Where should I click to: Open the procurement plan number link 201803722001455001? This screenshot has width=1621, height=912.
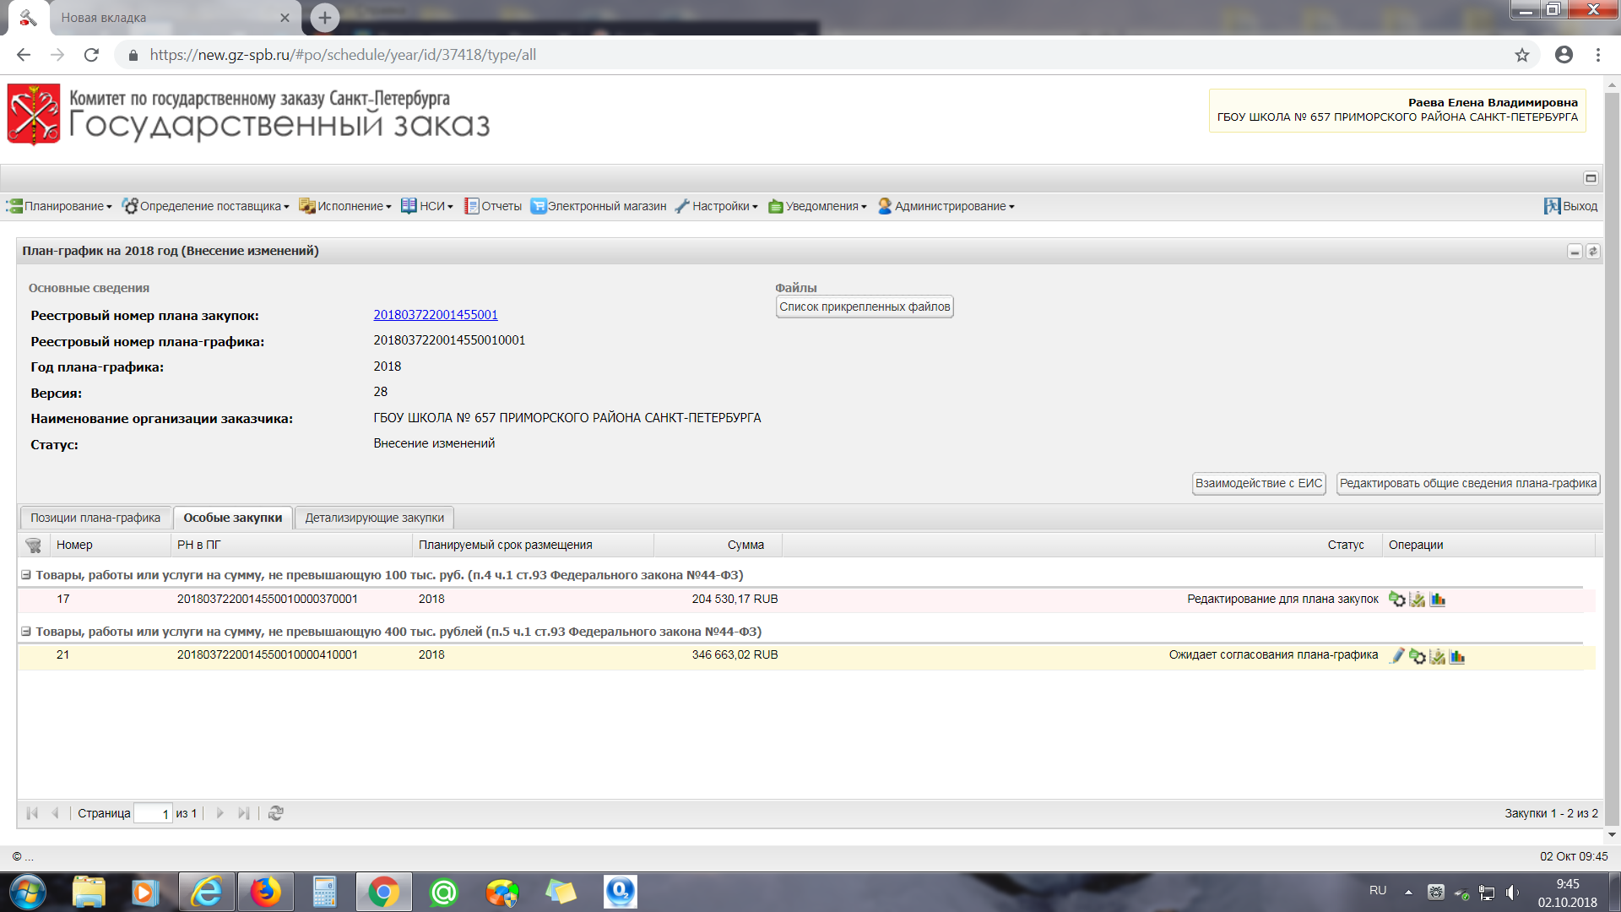[x=436, y=315]
